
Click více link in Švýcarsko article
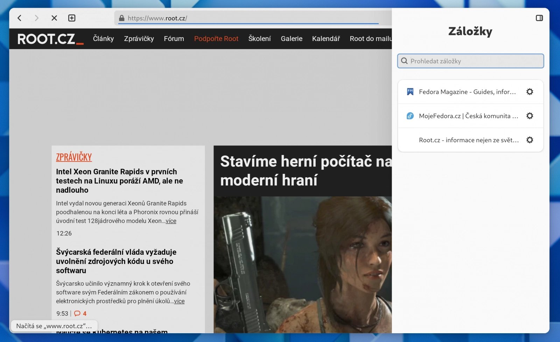(179, 301)
